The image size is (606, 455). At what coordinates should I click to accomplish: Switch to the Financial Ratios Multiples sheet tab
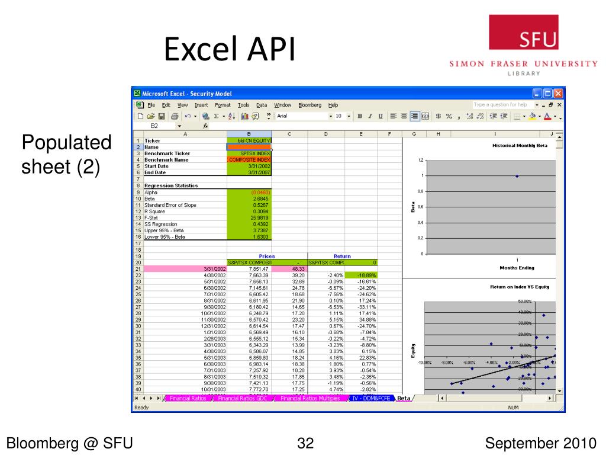(x=310, y=398)
